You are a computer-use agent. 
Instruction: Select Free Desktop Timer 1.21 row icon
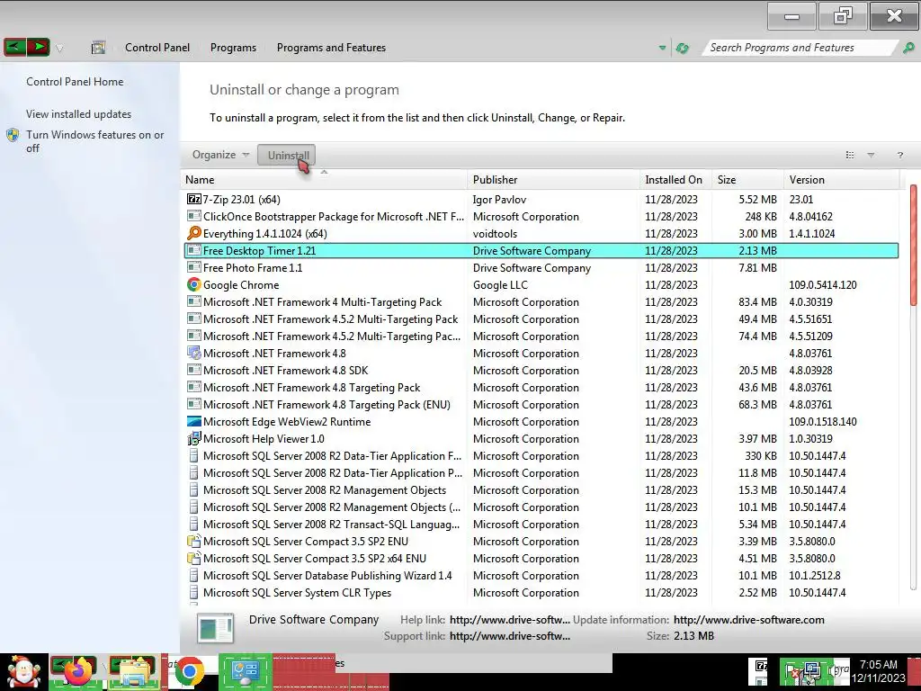pyautogui.click(x=194, y=250)
